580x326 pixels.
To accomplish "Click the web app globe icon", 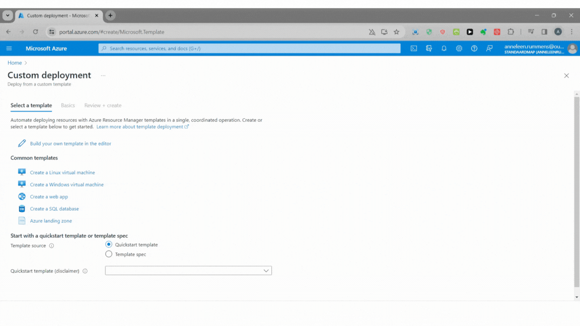I will pos(22,197).
